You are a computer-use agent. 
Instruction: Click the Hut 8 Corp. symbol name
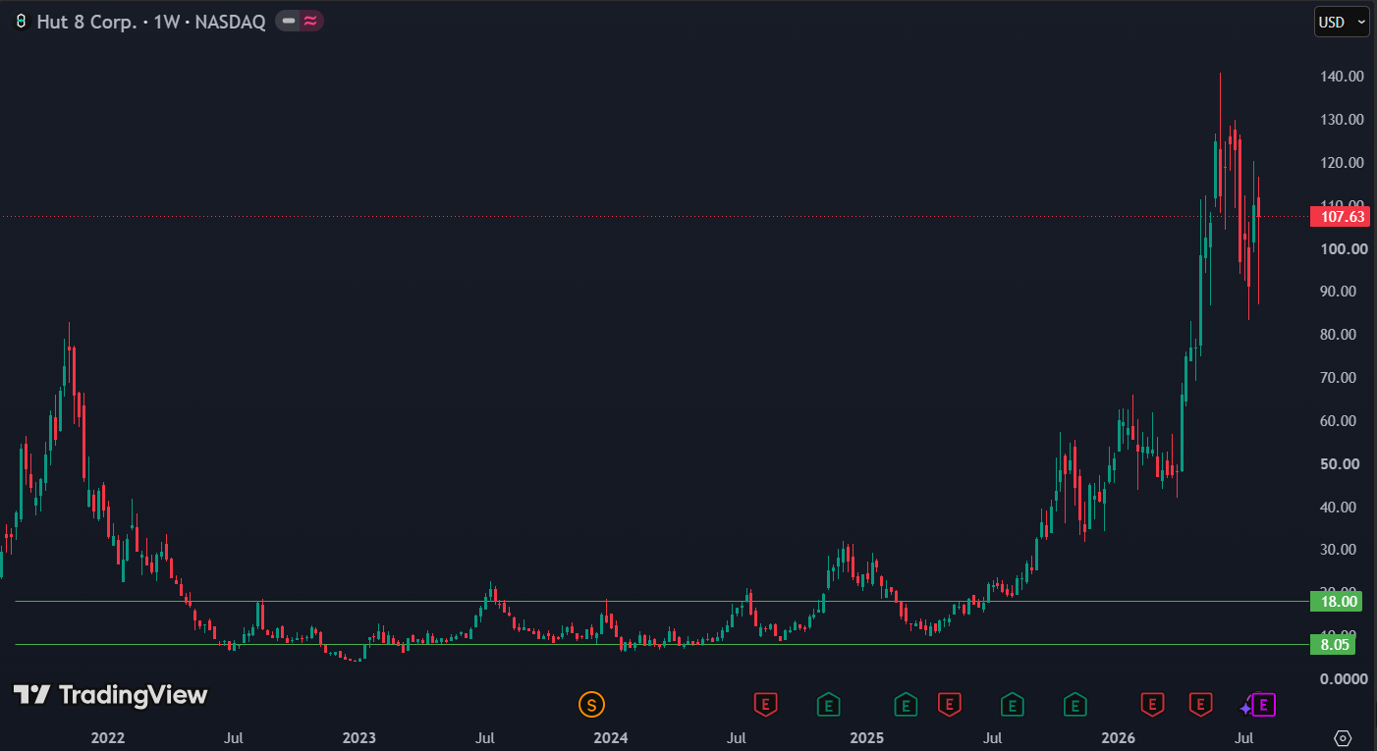point(85,22)
